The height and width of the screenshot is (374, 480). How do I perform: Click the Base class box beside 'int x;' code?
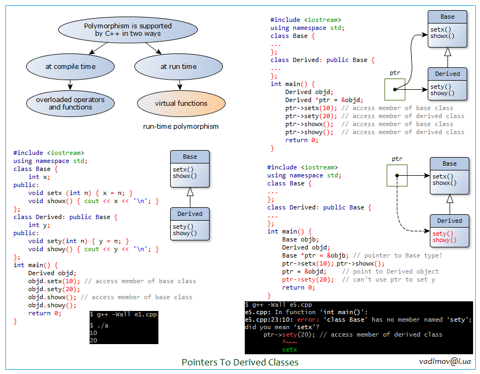pos(190,168)
